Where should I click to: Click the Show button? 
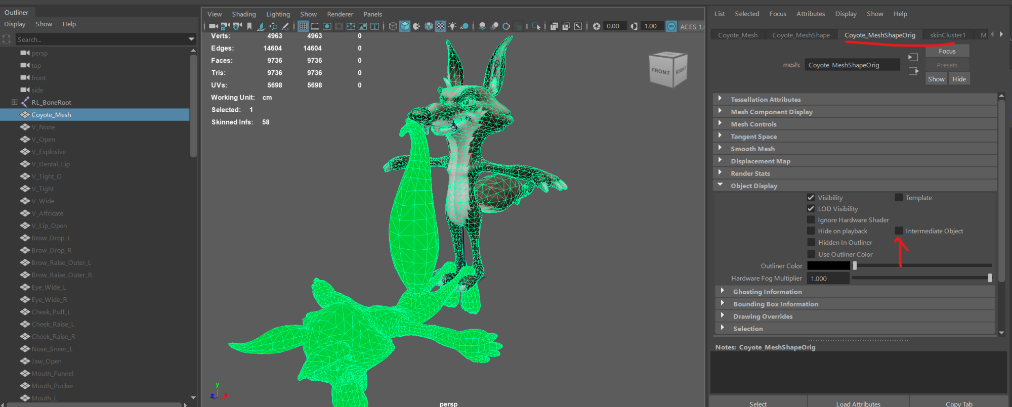pos(936,79)
